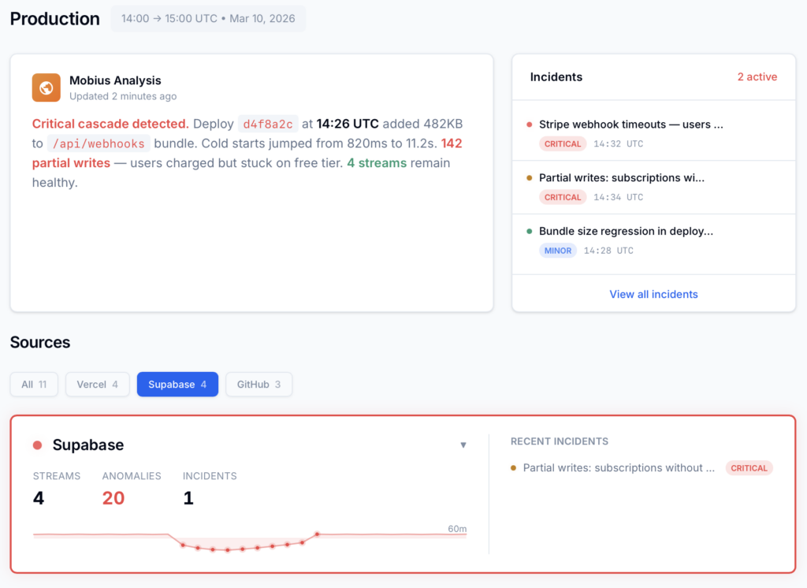Select the All 11 sources filter
This screenshot has width=807, height=588.
(34, 385)
